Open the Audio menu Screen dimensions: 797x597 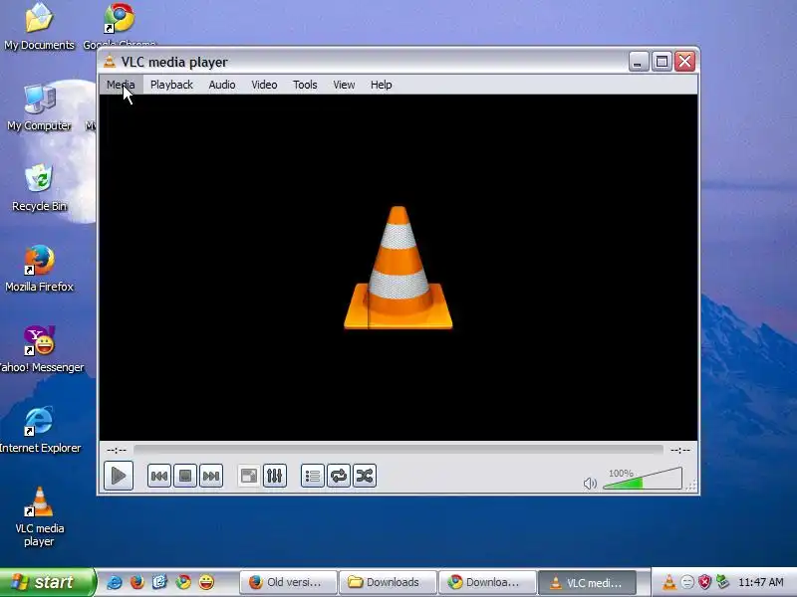pyautogui.click(x=222, y=85)
